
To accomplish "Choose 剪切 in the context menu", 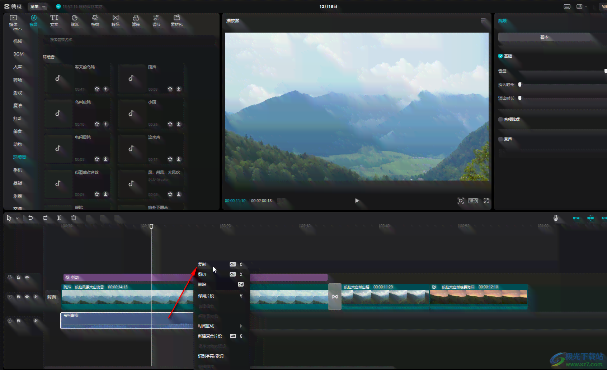I will pos(221,274).
